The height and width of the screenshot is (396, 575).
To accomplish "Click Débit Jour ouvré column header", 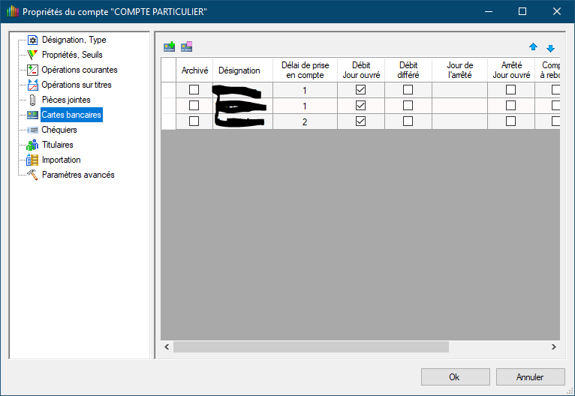I will [x=361, y=70].
